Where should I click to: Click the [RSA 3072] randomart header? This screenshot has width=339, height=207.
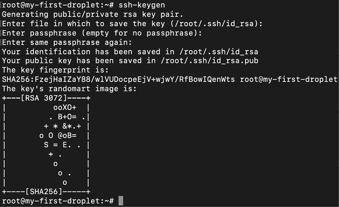45,98
